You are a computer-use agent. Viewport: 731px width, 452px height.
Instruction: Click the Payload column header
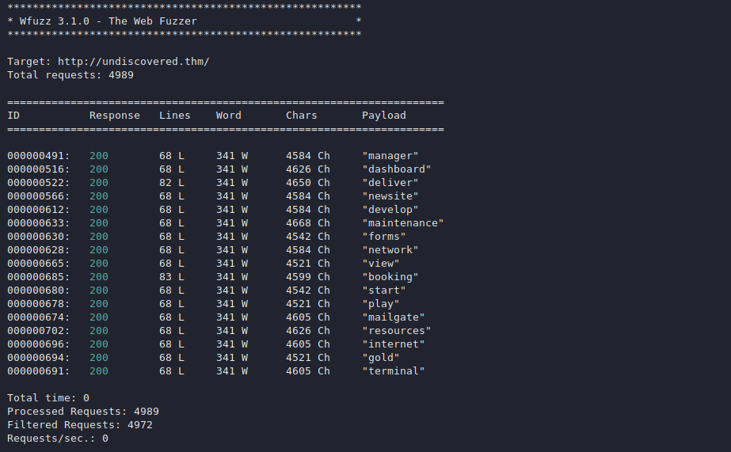(x=384, y=116)
